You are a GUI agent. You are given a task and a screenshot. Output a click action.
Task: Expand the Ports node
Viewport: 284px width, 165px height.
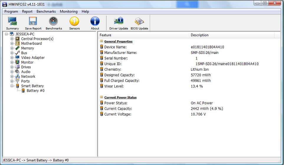point(12,81)
